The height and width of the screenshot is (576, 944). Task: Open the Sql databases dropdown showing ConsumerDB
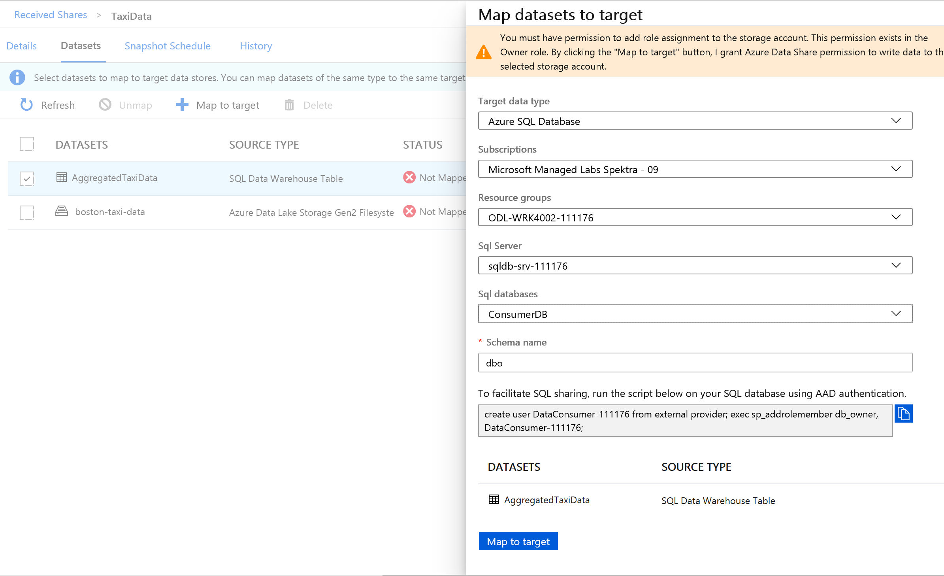896,313
